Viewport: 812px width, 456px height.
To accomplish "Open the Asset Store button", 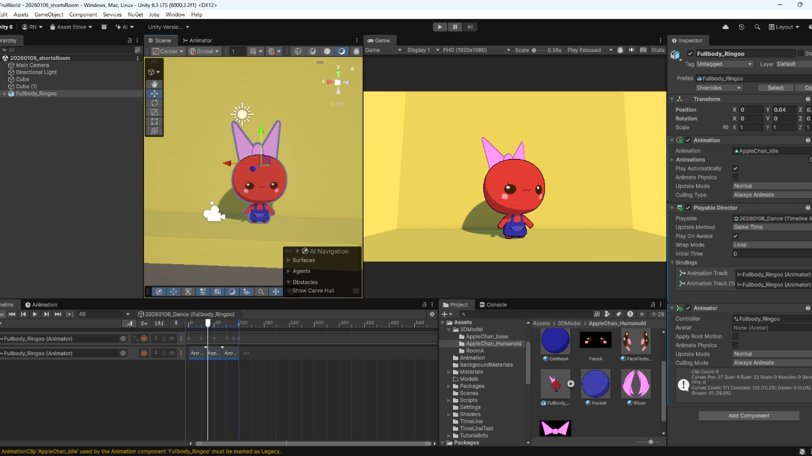I will click(70, 27).
